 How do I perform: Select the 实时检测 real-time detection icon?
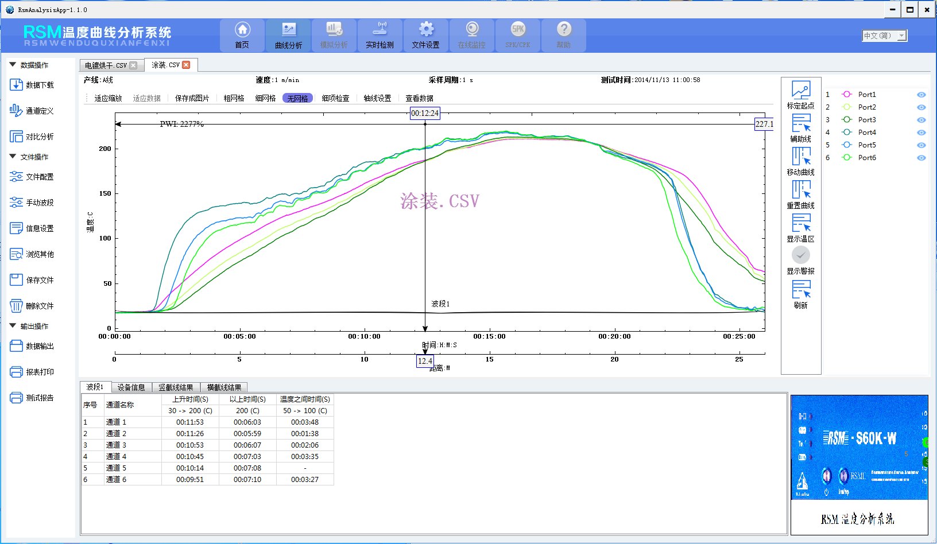pos(380,30)
